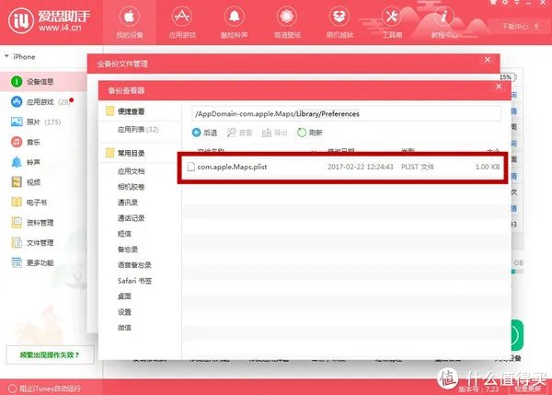Click the i4 爱思助手 logo

50,20
